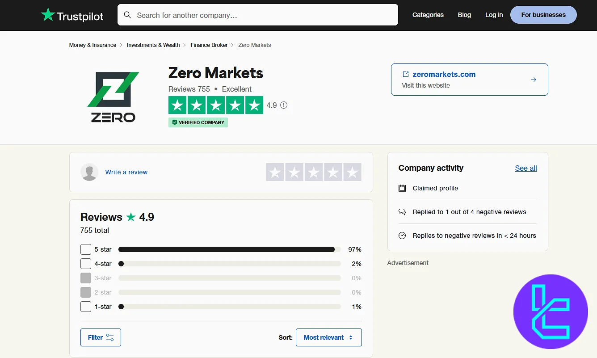Image resolution: width=597 pixels, height=358 pixels.
Task: Click Log in
Action: 494,15
